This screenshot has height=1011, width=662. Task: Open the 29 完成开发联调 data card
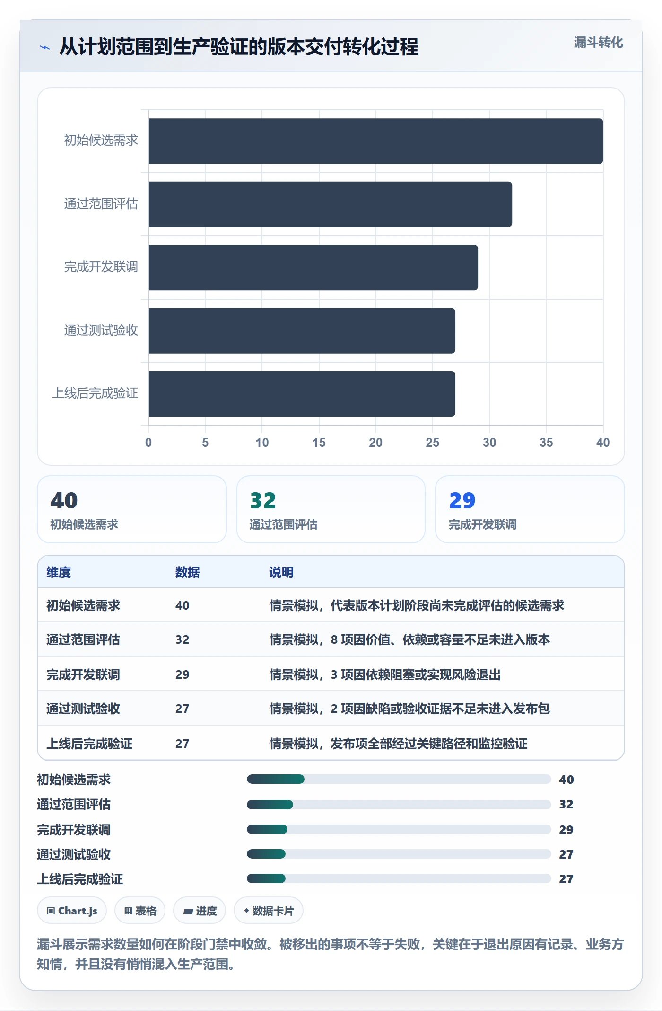[x=530, y=509]
